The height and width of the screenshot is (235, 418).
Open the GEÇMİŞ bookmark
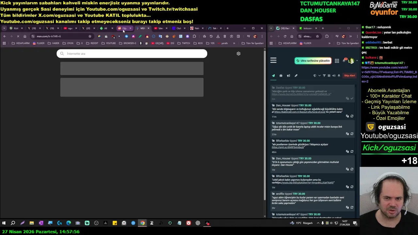point(157,43)
